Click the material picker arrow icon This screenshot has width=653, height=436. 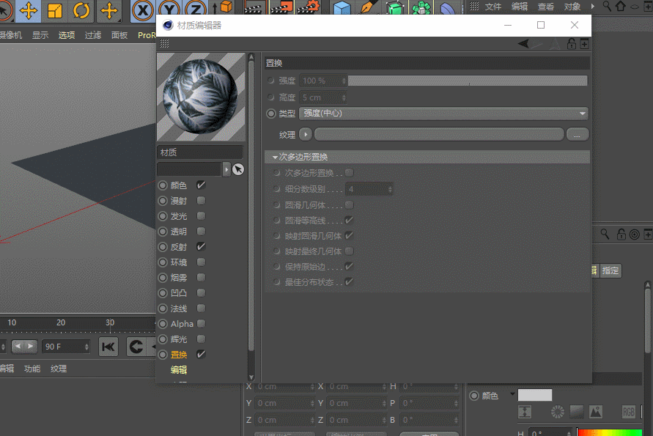click(238, 169)
